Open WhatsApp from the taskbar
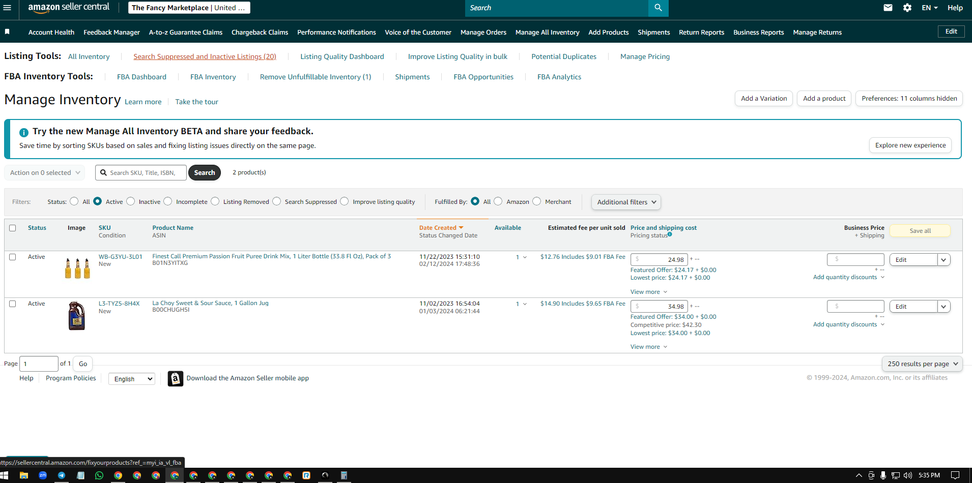 (99, 475)
